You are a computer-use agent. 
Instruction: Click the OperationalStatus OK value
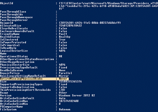[61, 56]
